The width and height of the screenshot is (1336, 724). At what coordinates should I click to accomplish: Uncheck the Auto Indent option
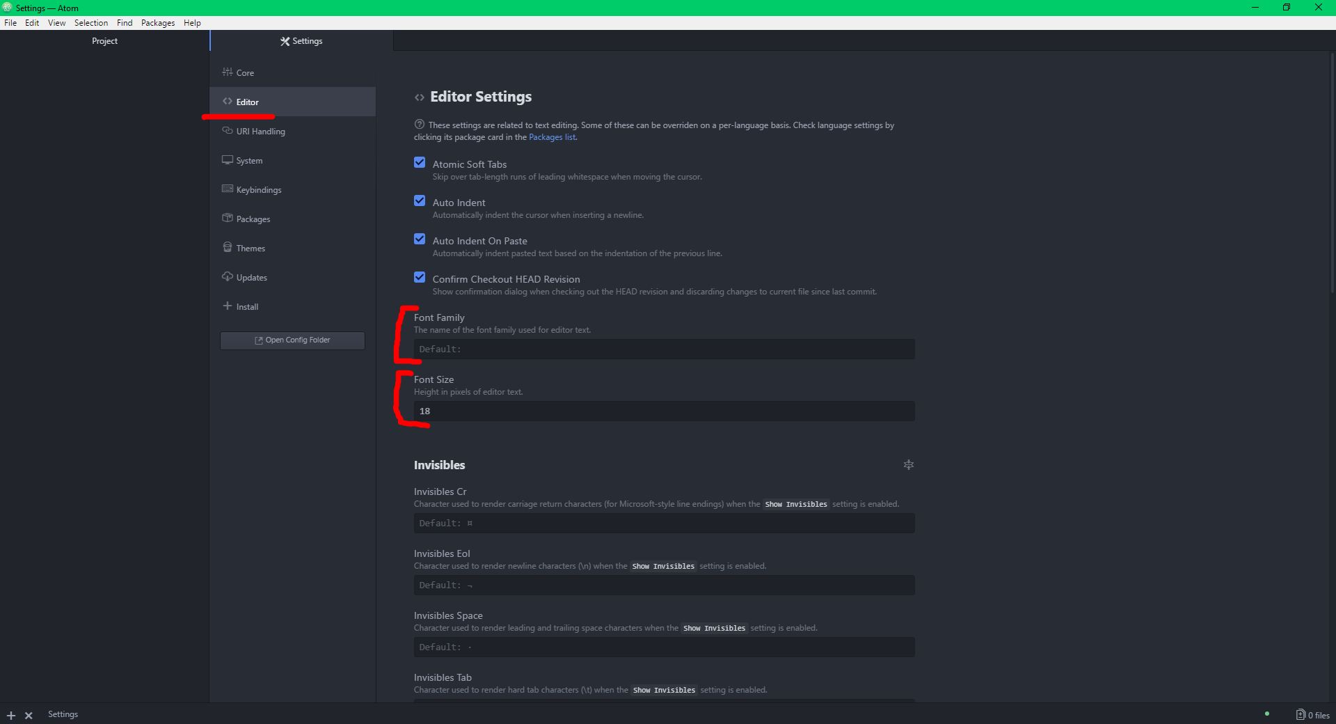420,201
